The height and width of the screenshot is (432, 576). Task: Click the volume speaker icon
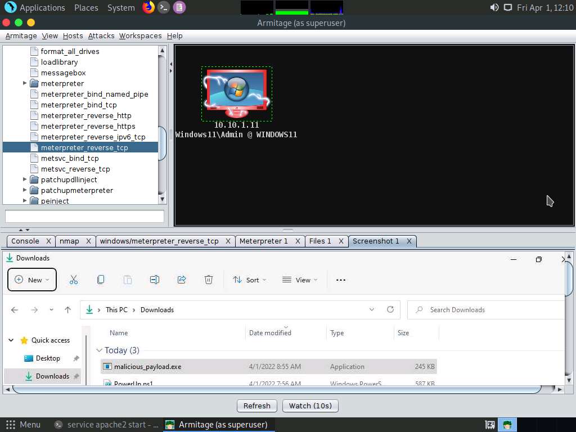pyautogui.click(x=494, y=7)
